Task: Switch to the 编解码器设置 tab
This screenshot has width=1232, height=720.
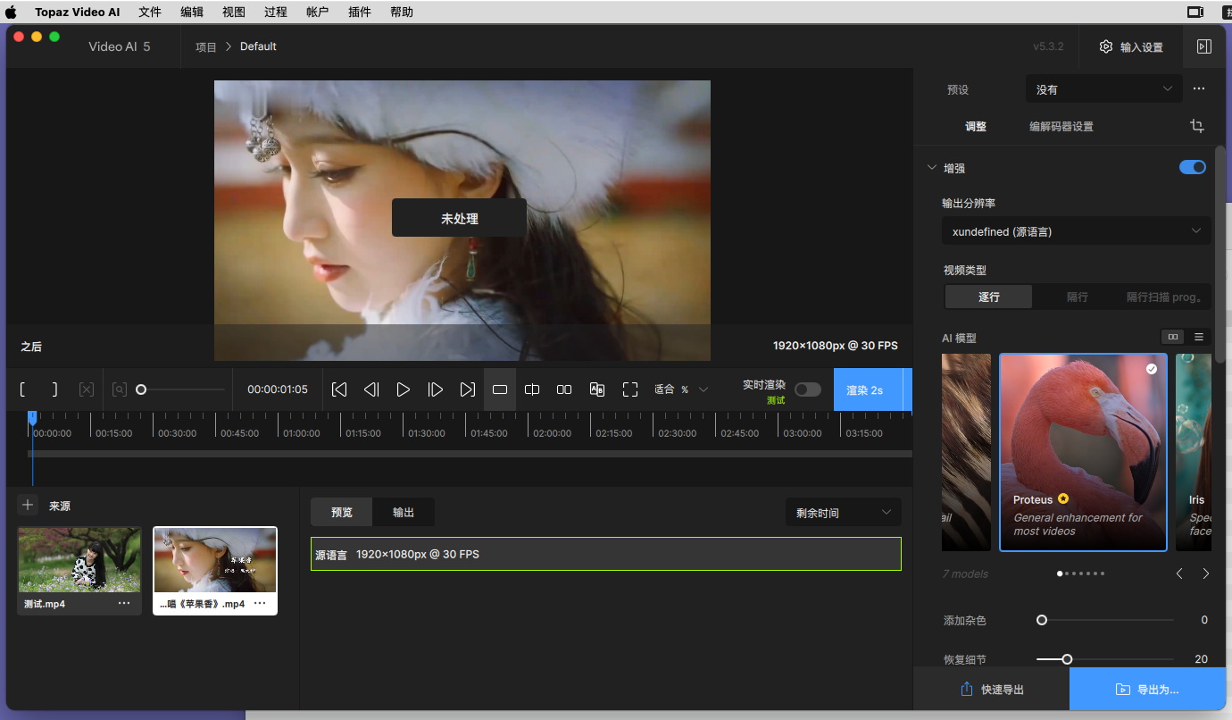Action: [x=1061, y=126]
